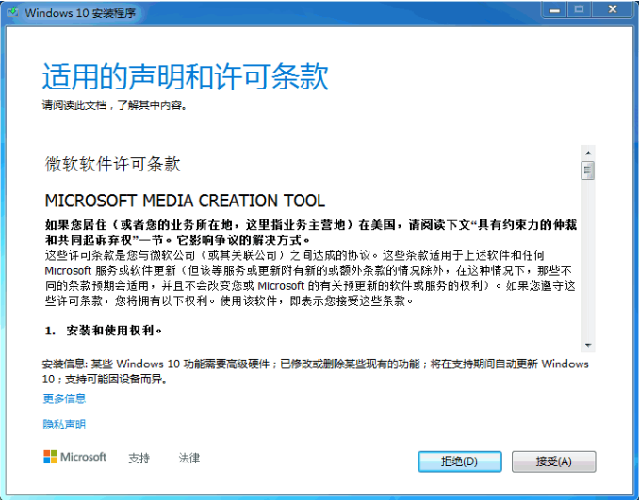This screenshot has height=502, width=639.
Task: Click the 适用的声明和许可条款 page heading
Action: tap(185, 77)
